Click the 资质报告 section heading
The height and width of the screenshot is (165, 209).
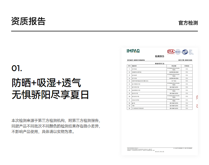28,21
